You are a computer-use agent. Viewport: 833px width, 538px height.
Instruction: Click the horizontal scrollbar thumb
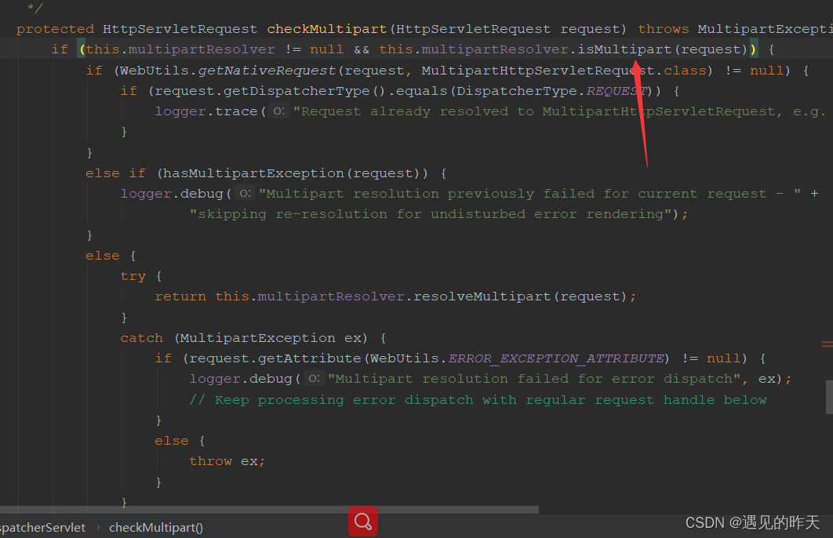269,510
